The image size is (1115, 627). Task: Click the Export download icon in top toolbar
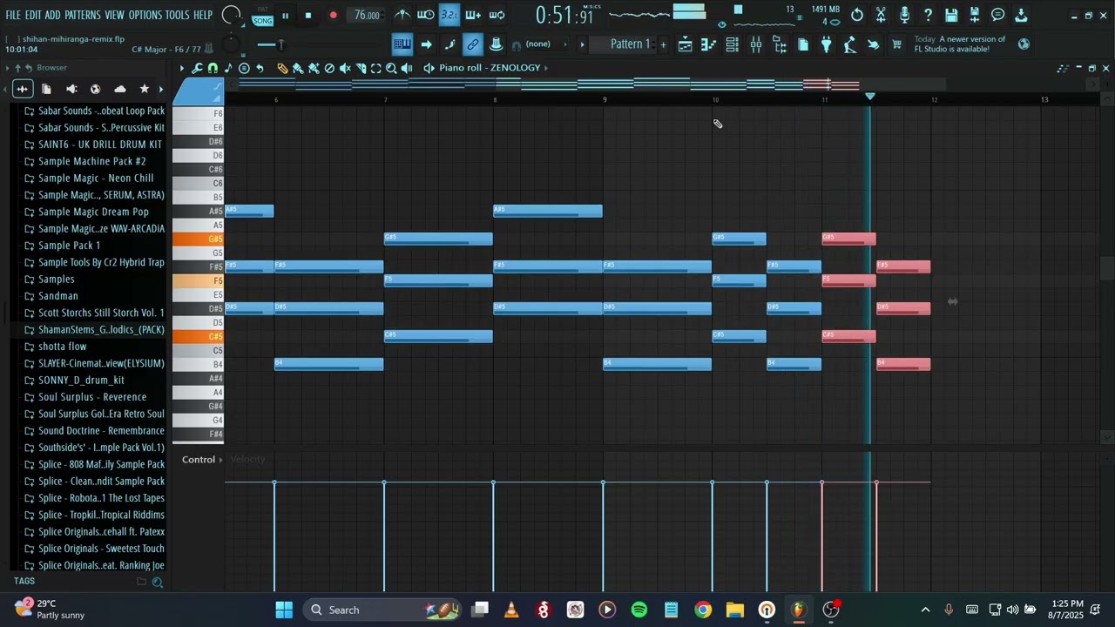1021,15
